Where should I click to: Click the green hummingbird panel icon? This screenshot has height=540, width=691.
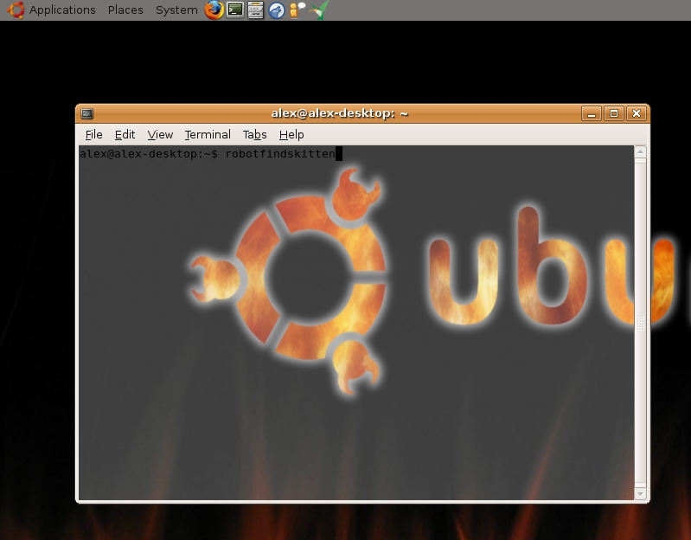pos(319,10)
